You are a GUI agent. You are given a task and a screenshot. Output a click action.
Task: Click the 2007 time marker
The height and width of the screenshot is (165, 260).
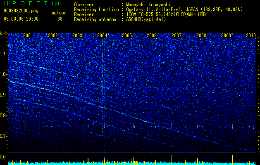[x=177, y=35]
